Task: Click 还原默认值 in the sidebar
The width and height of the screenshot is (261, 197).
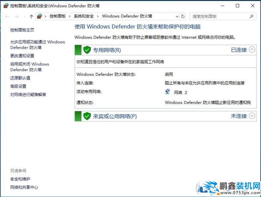Action: (20, 78)
